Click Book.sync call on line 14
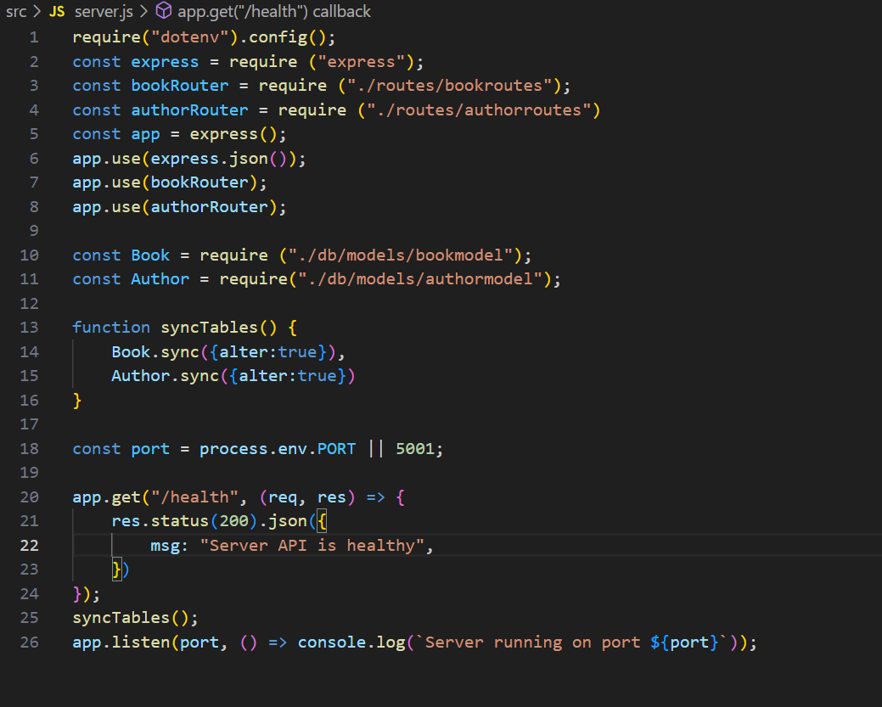The height and width of the screenshot is (707, 882). [155, 352]
